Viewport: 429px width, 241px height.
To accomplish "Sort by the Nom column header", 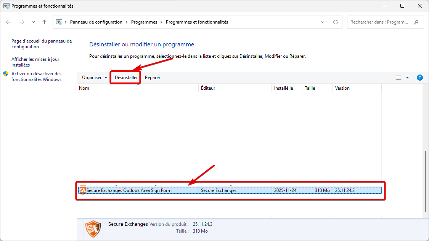I will [137, 88].
